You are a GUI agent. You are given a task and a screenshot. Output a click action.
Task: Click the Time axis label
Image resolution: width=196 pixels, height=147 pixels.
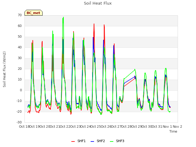click(173, 131)
